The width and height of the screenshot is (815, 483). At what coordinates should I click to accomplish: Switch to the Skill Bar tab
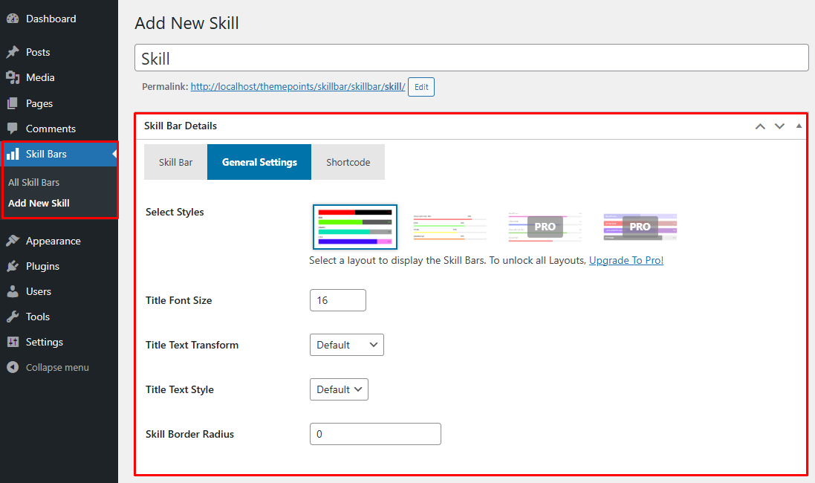(175, 162)
